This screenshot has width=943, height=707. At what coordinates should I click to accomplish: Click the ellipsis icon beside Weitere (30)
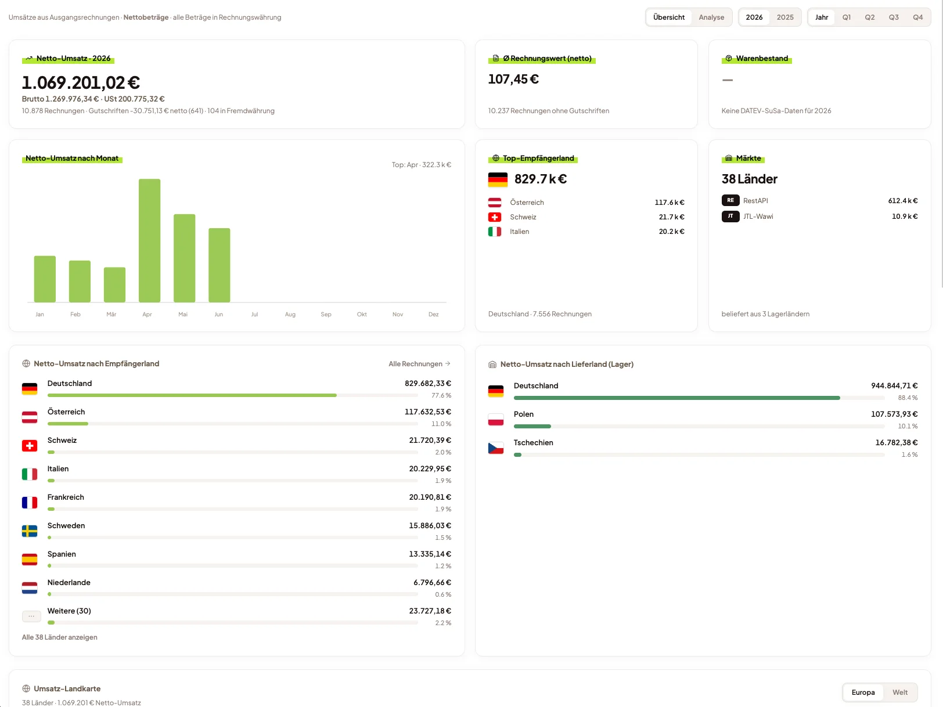[31, 616]
